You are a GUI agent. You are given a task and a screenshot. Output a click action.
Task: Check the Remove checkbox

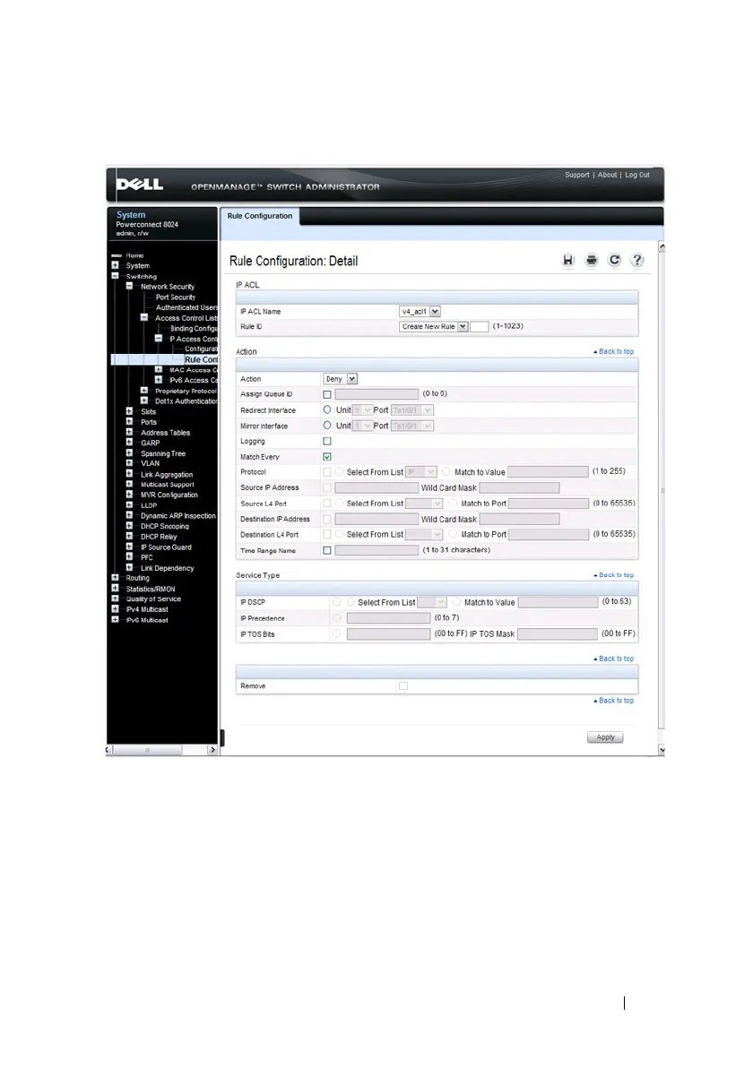(403, 686)
